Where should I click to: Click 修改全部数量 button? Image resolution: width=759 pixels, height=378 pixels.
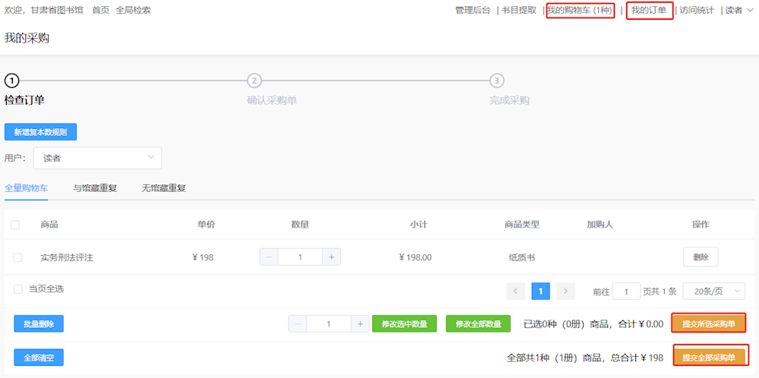tap(478, 324)
